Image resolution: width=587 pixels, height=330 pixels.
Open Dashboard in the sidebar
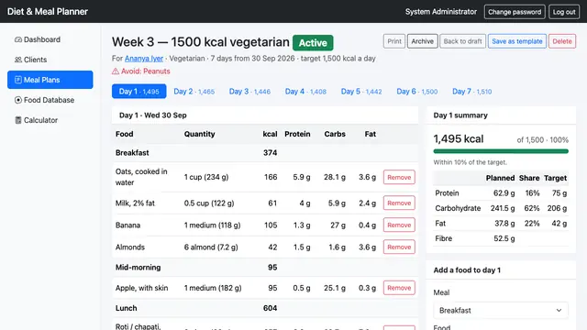[50, 39]
